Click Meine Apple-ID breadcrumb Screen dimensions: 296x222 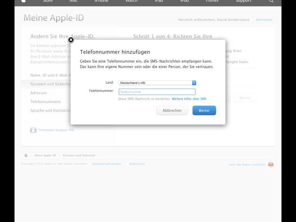(45, 156)
